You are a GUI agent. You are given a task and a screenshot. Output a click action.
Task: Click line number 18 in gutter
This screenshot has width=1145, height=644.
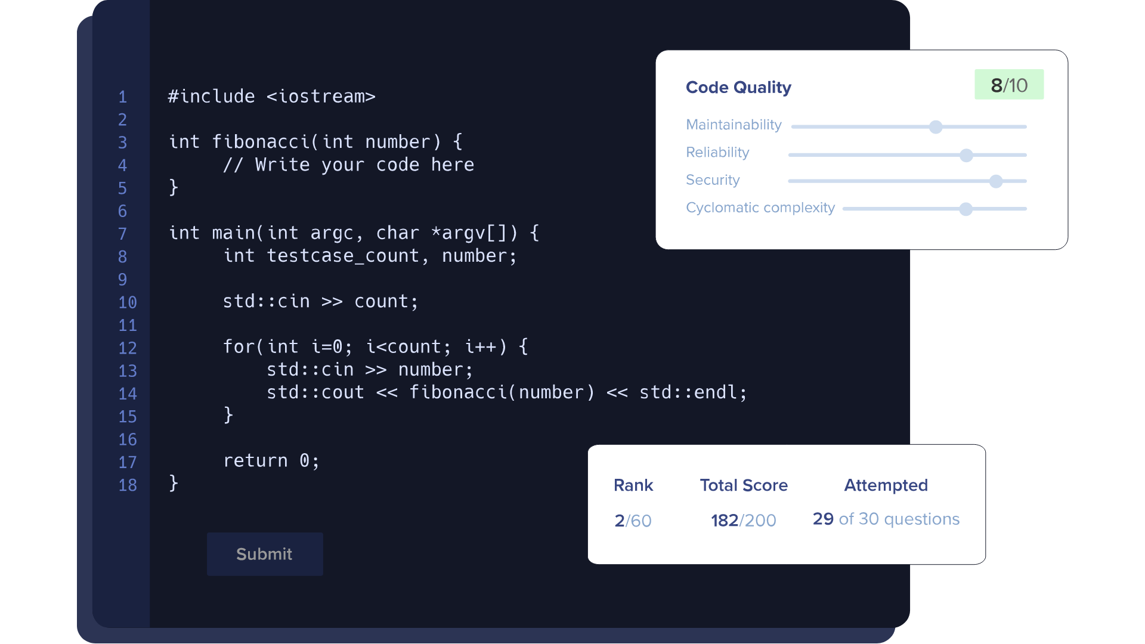point(128,485)
